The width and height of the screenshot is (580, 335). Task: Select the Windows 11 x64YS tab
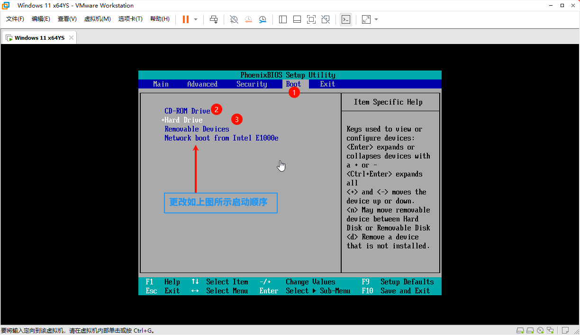click(x=39, y=38)
